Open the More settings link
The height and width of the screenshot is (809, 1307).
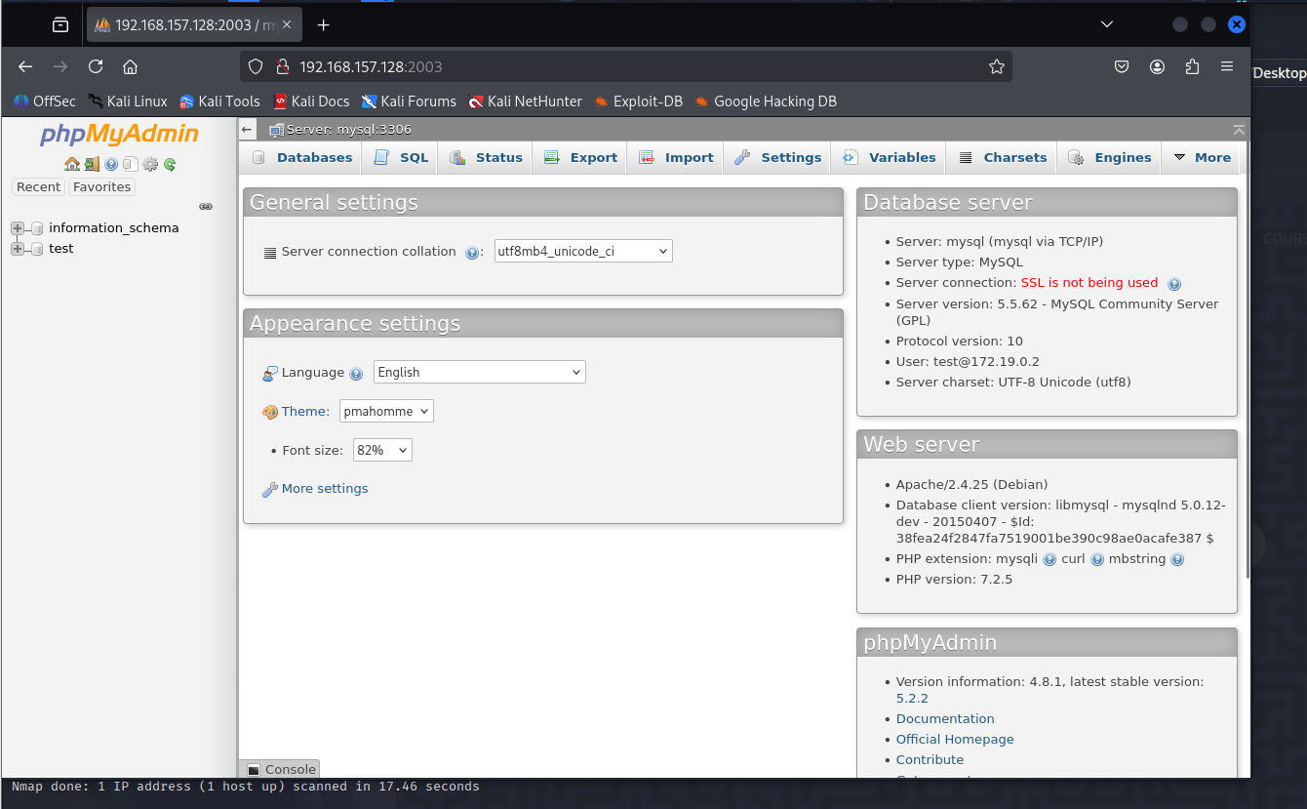325,489
